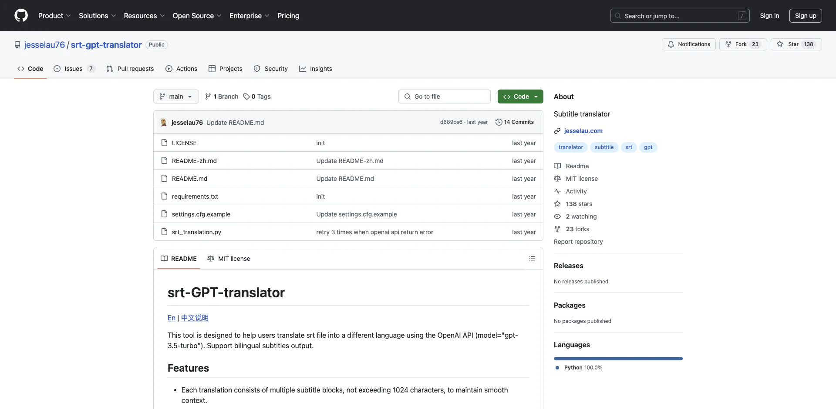This screenshot has width=836, height=409.
Task: Select the README tab in file viewer
Action: [179, 259]
